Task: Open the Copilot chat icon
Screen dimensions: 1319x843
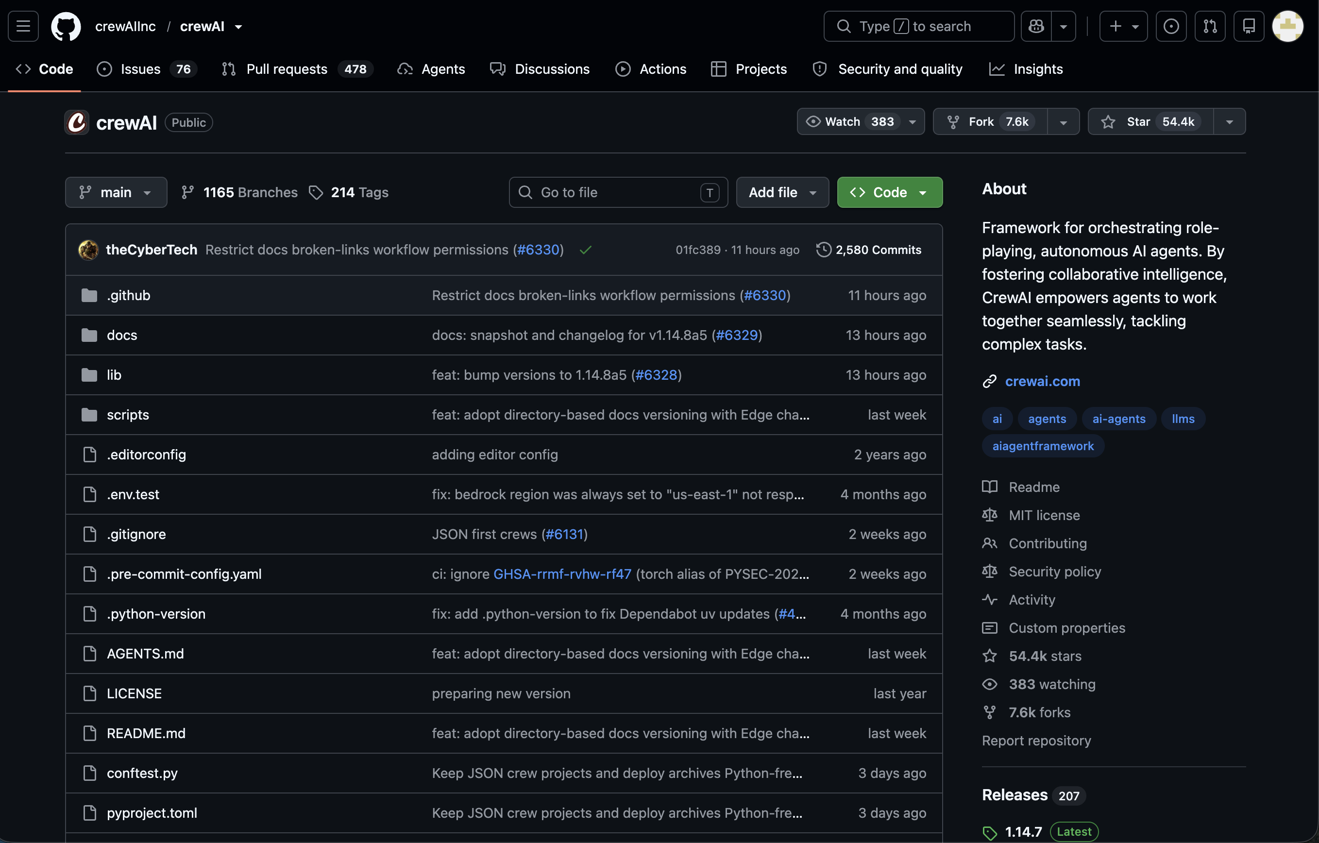Action: (1036, 26)
